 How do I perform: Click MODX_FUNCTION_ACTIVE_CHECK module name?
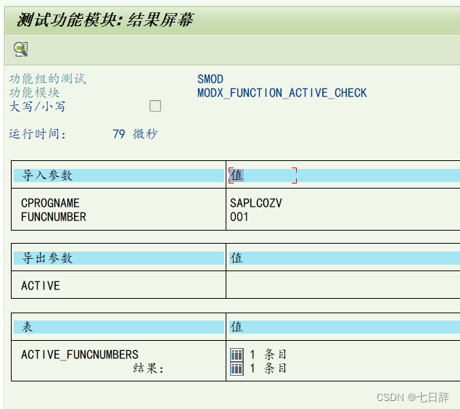click(282, 93)
